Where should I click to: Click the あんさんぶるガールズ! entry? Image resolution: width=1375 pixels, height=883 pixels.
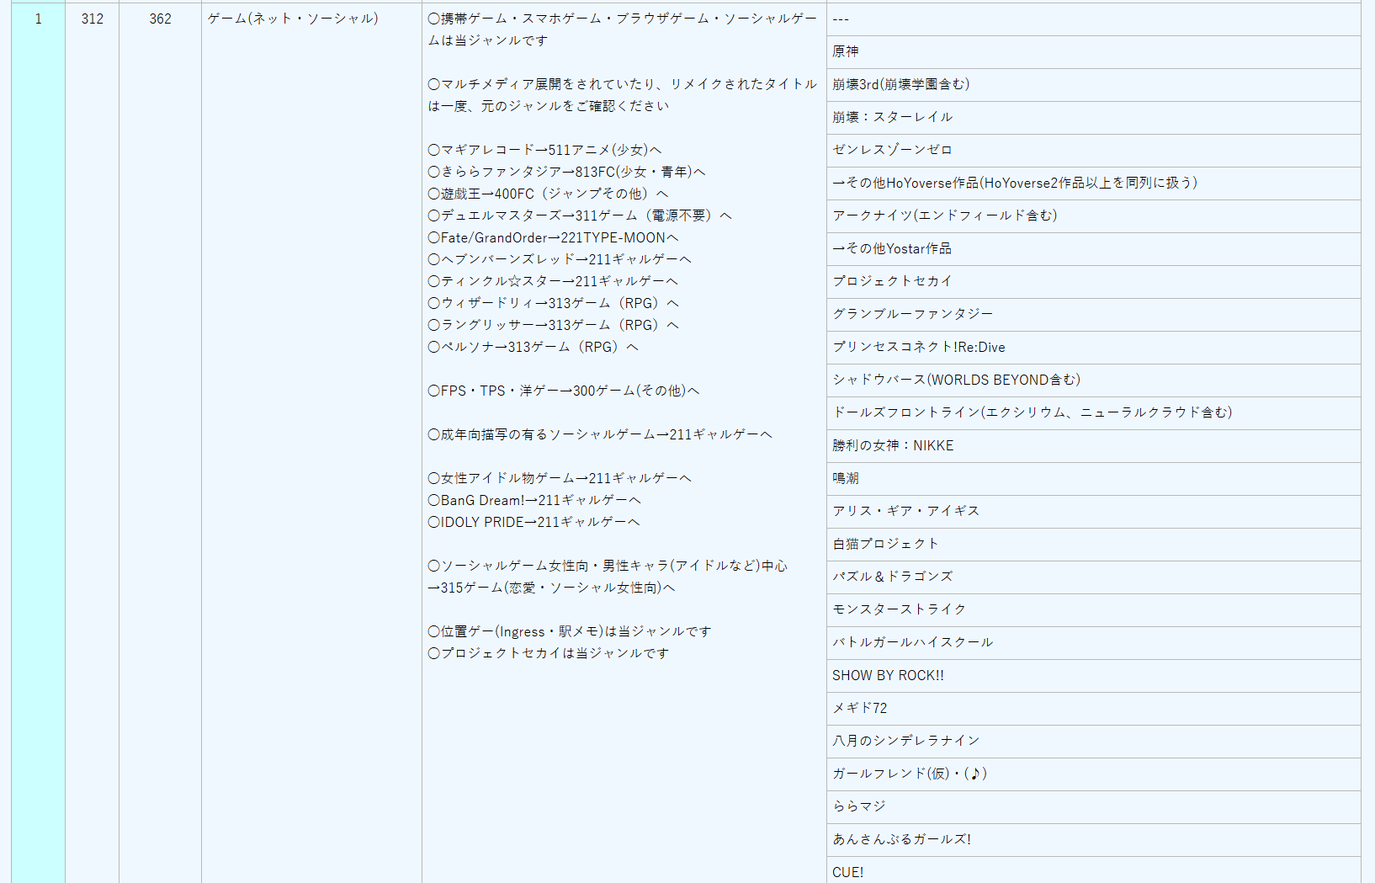coord(1093,839)
